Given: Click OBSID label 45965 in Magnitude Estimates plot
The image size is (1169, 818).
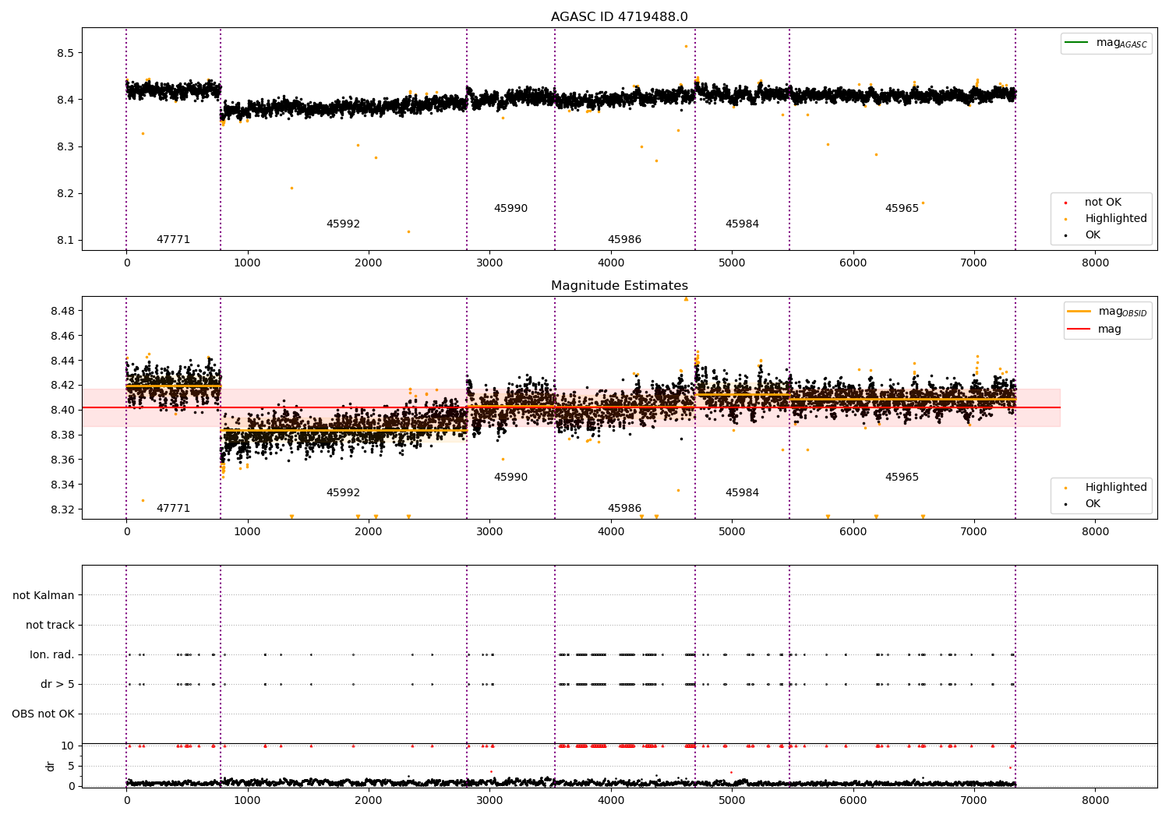Looking at the screenshot, I should [902, 478].
